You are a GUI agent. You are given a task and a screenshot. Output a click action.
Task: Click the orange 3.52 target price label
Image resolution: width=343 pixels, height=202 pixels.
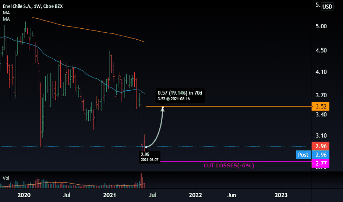click(x=321, y=107)
